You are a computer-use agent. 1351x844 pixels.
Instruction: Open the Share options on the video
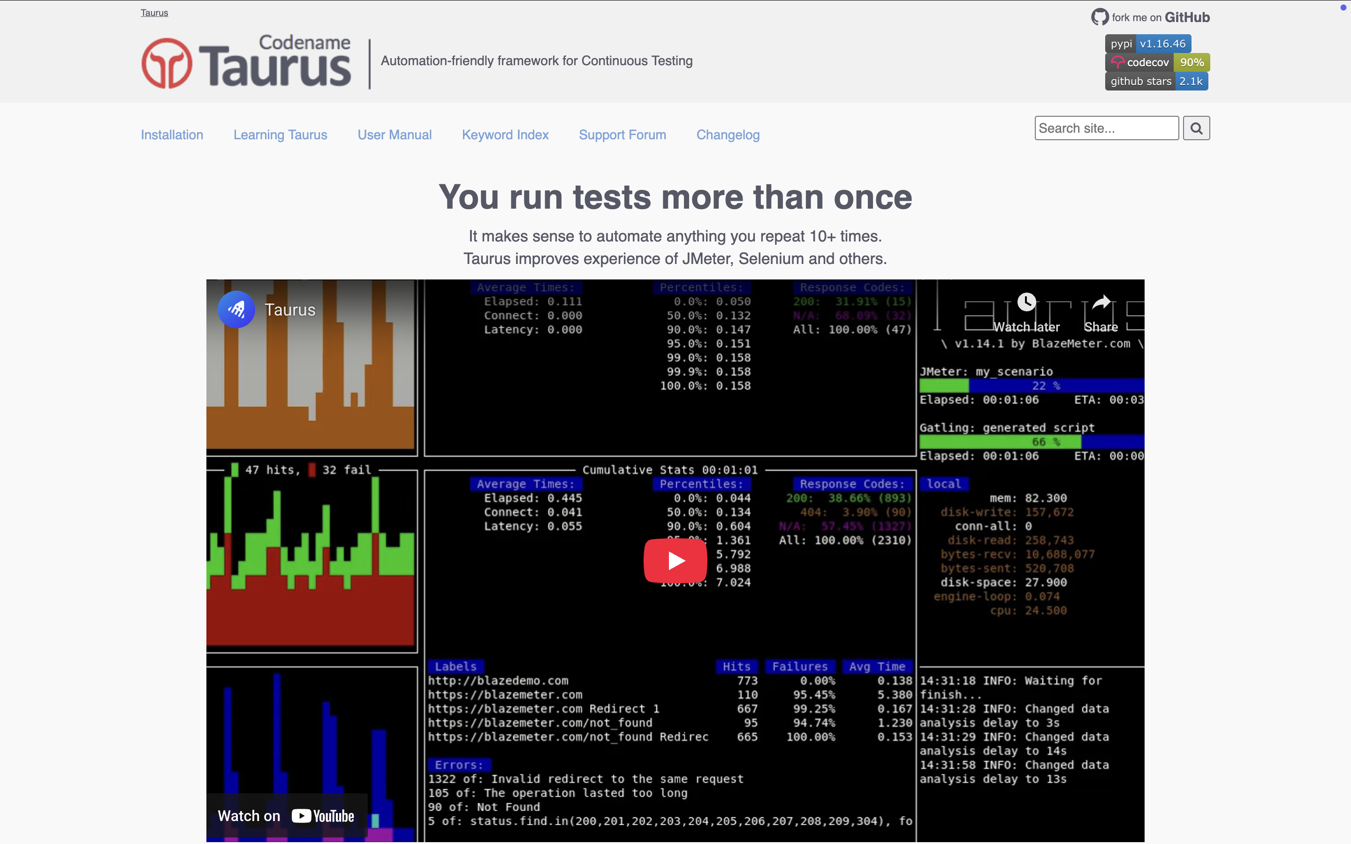(1101, 301)
